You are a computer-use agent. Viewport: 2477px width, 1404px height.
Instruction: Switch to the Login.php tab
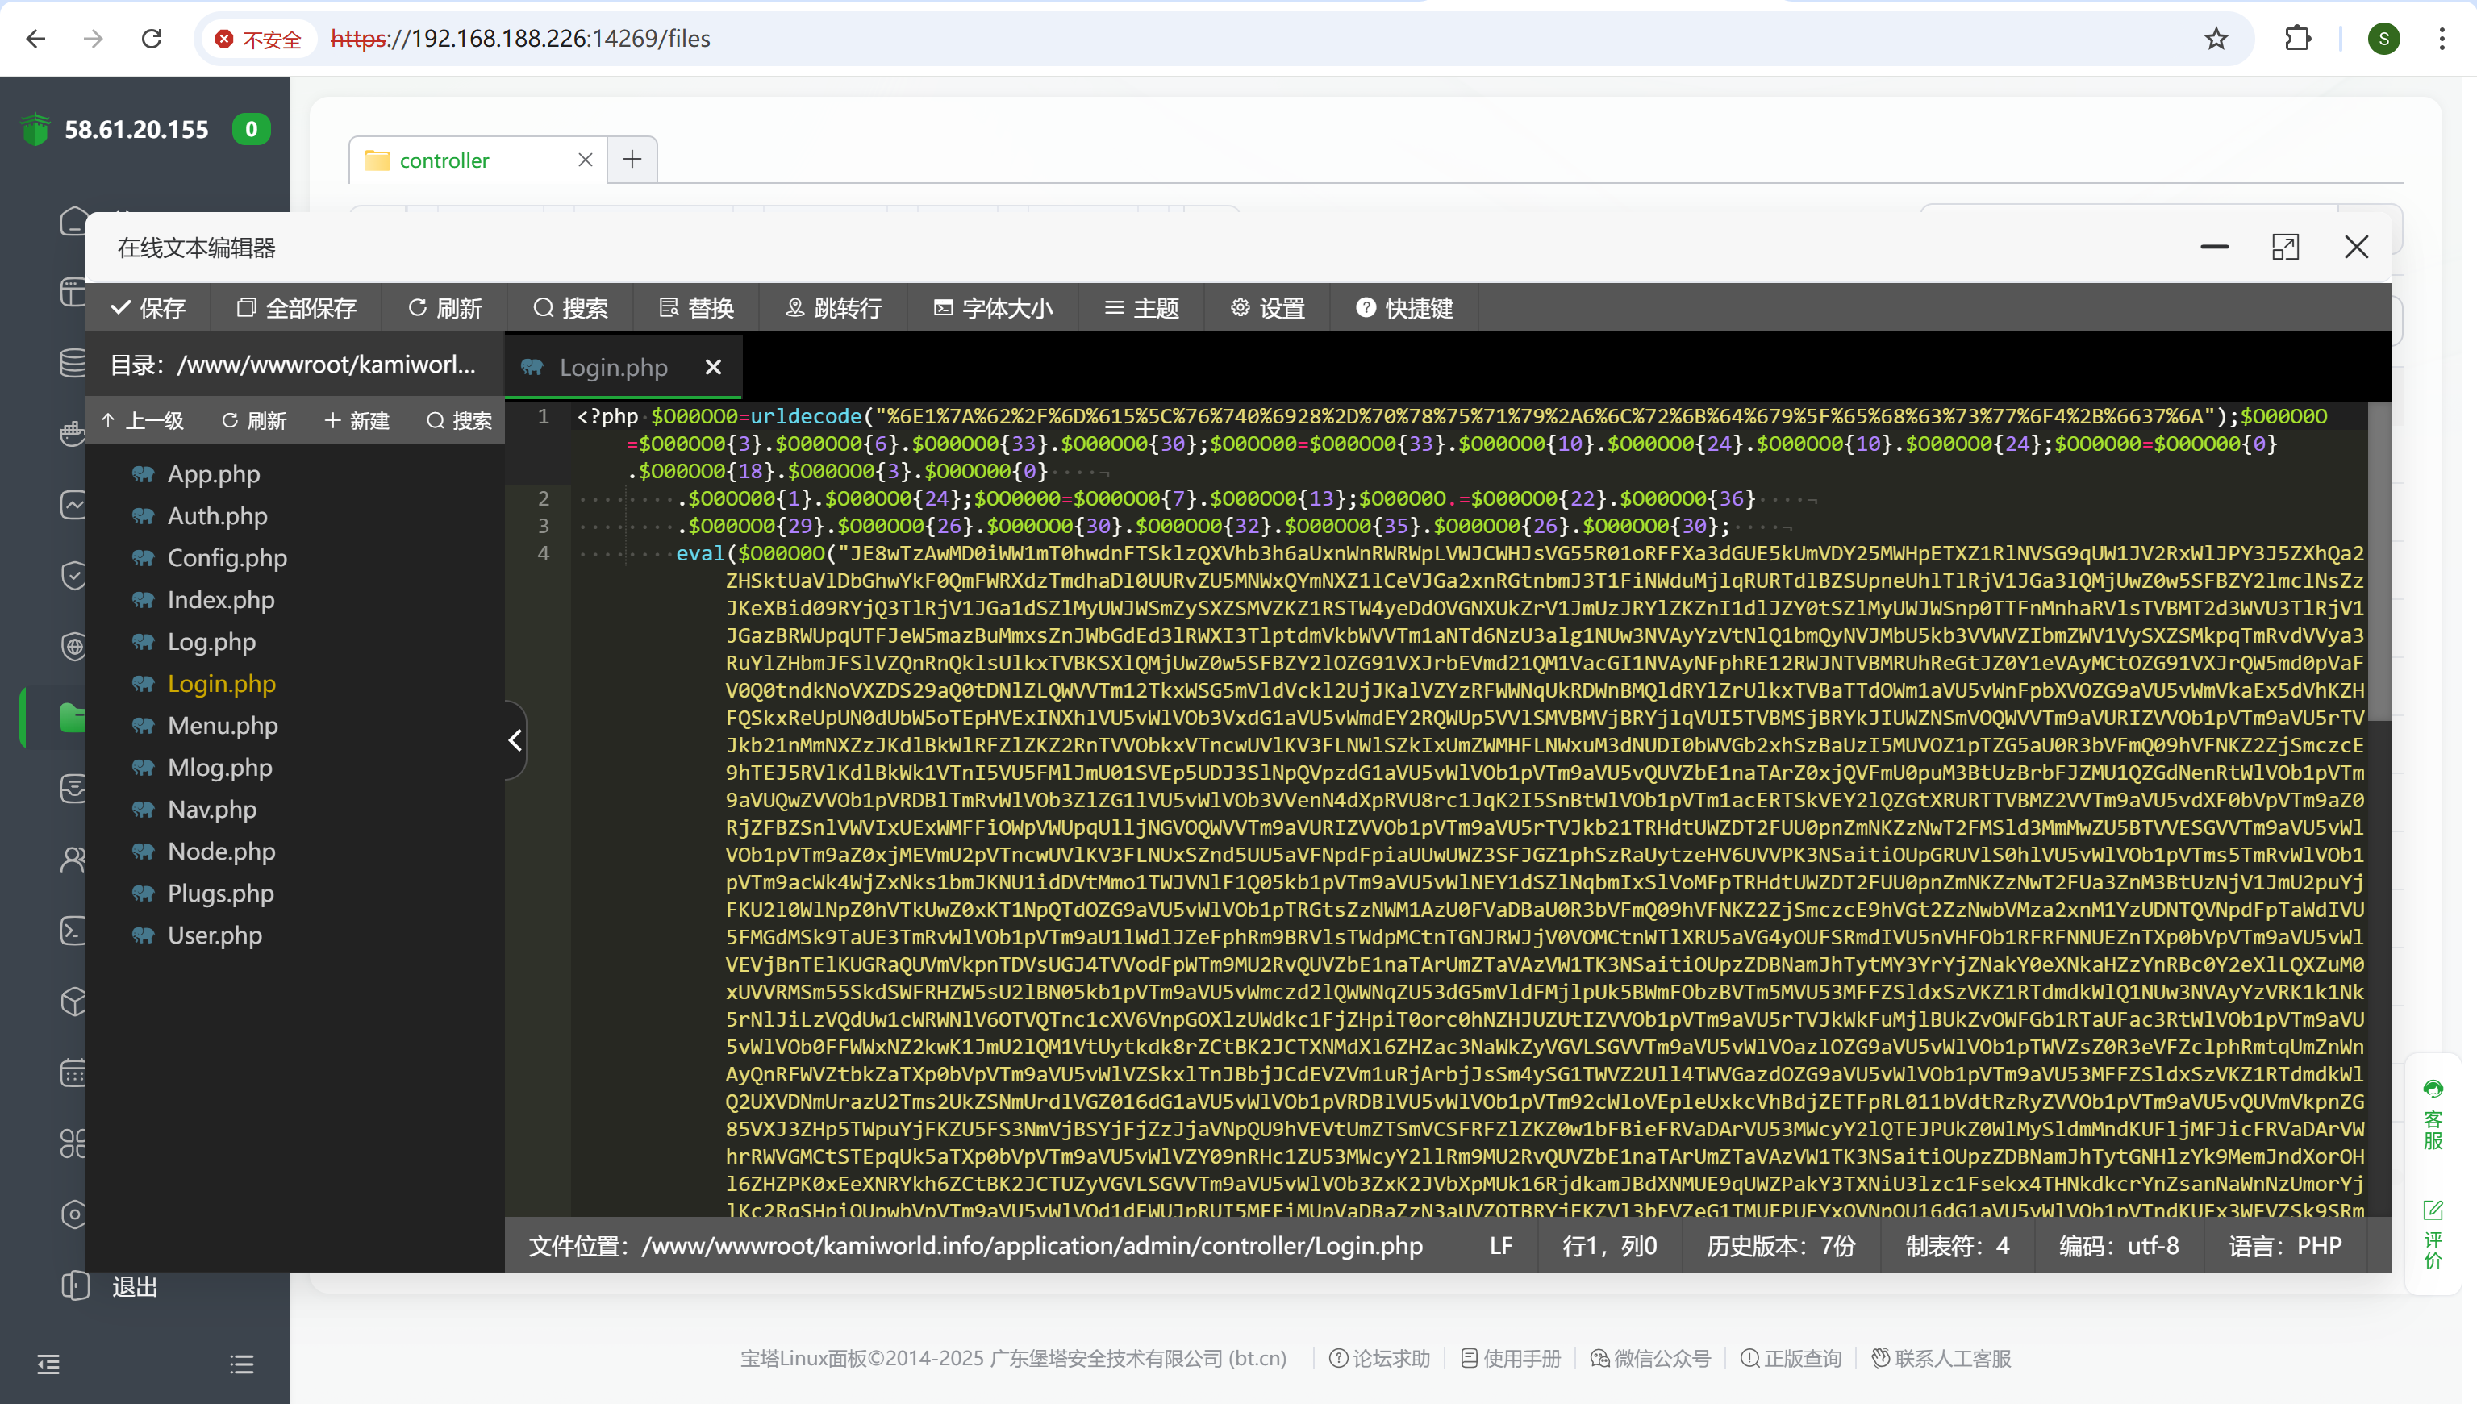(x=612, y=368)
